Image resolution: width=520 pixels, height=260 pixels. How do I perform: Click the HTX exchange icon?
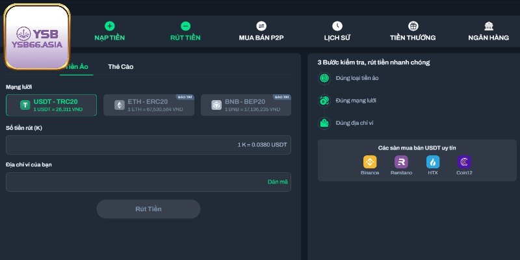pos(433,162)
